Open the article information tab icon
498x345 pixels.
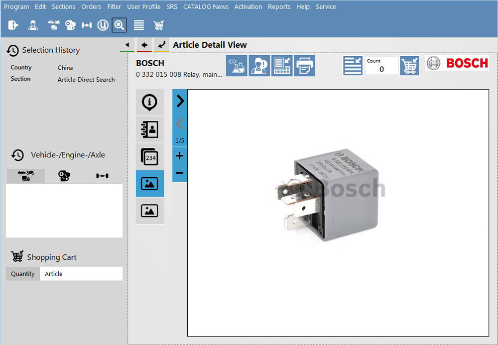pos(150,102)
